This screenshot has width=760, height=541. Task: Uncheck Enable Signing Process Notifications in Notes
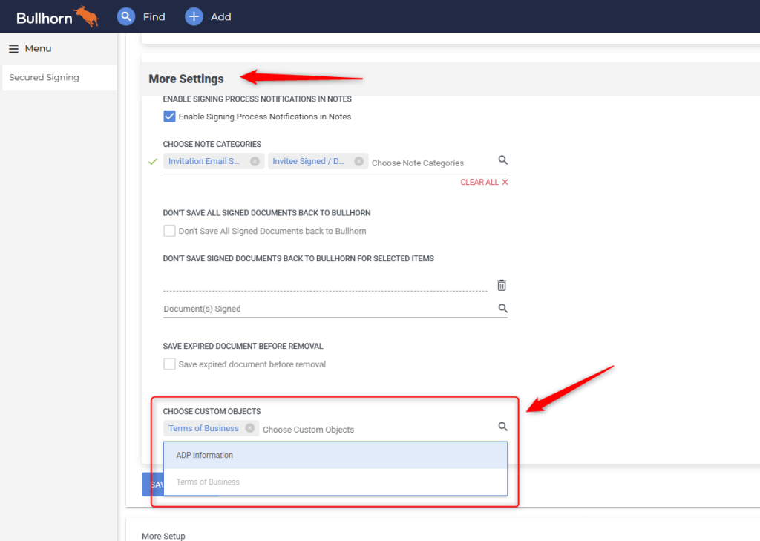point(169,116)
